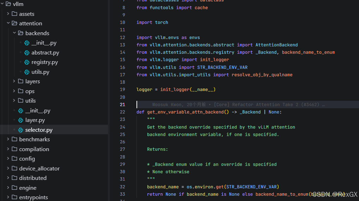
Task: Click the 'Returns:' docstring text
Action: click(x=158, y=149)
